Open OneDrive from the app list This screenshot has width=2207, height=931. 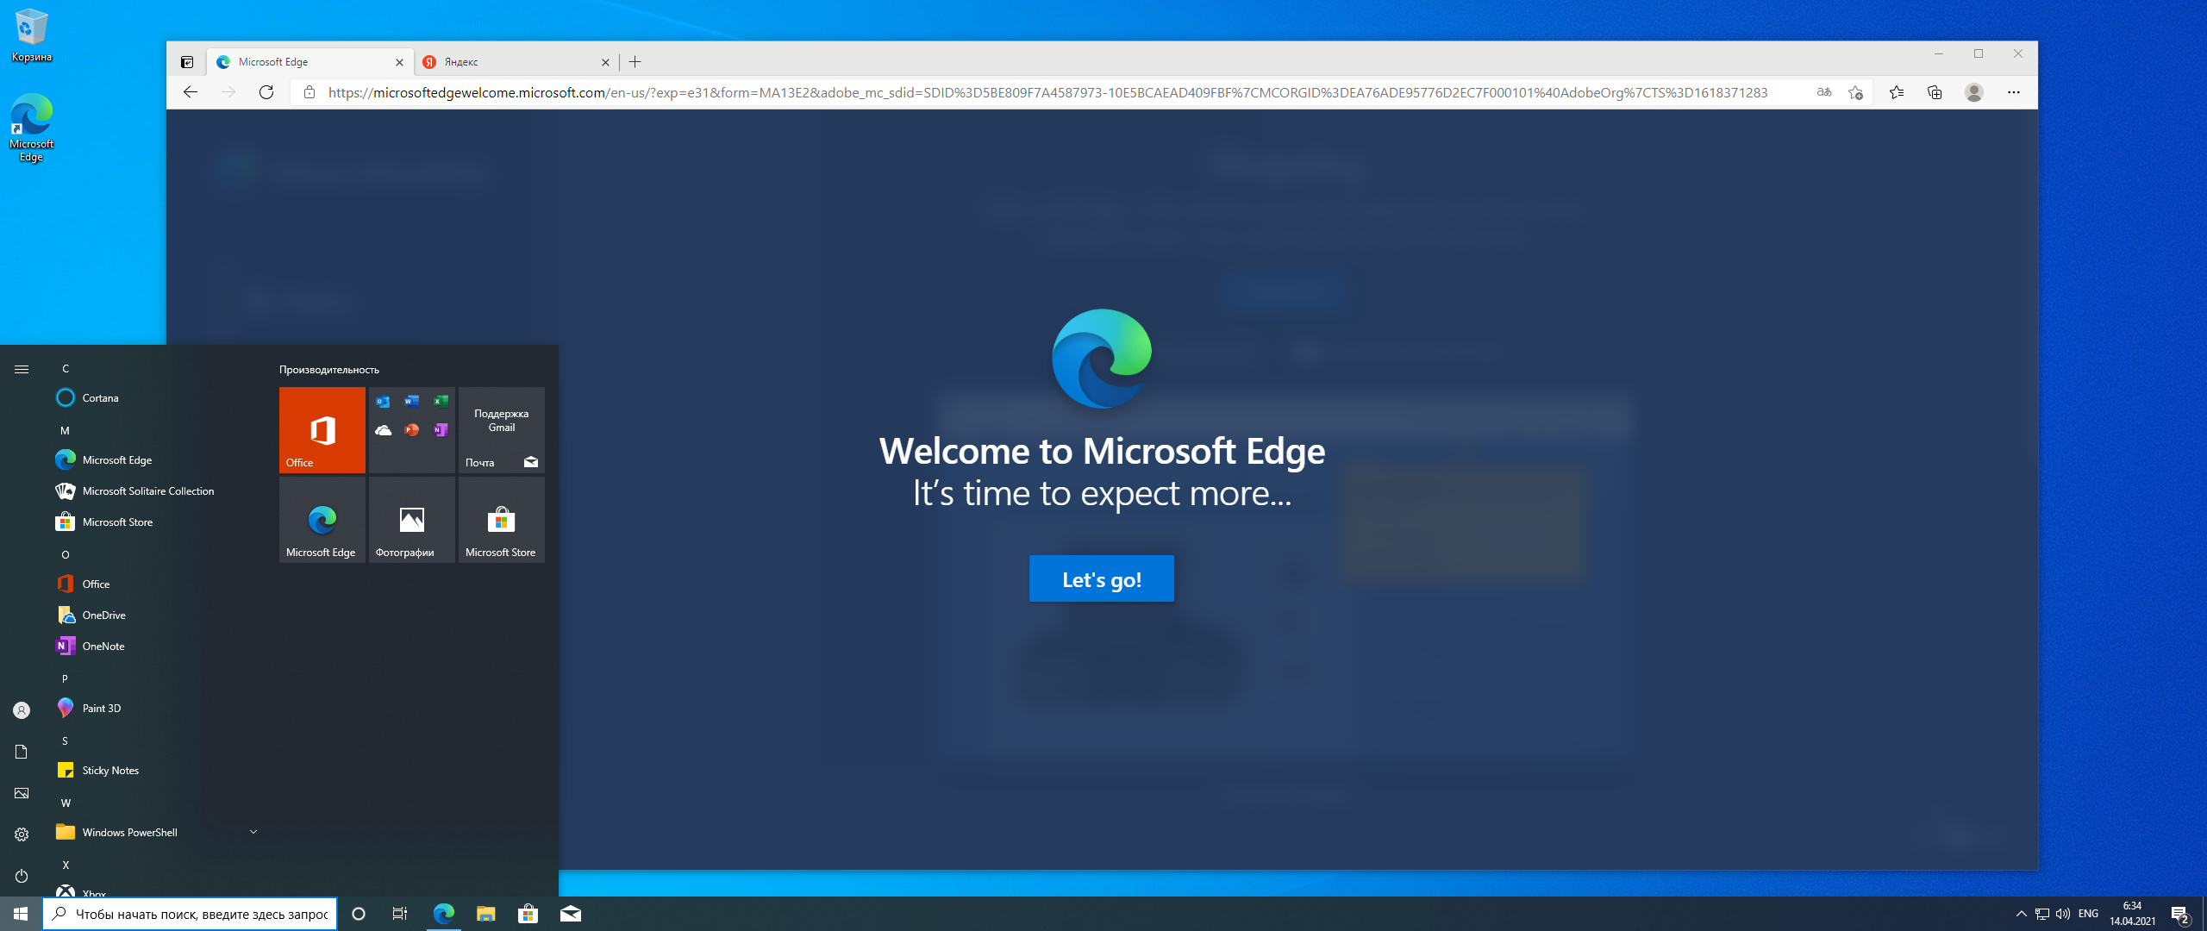point(155,615)
